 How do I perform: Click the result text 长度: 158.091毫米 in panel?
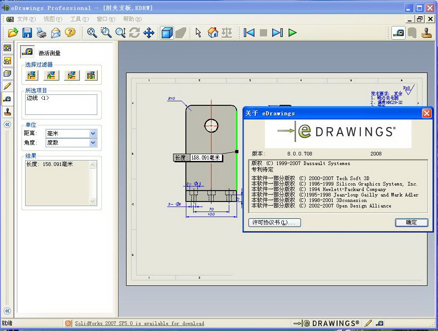[x=49, y=164]
